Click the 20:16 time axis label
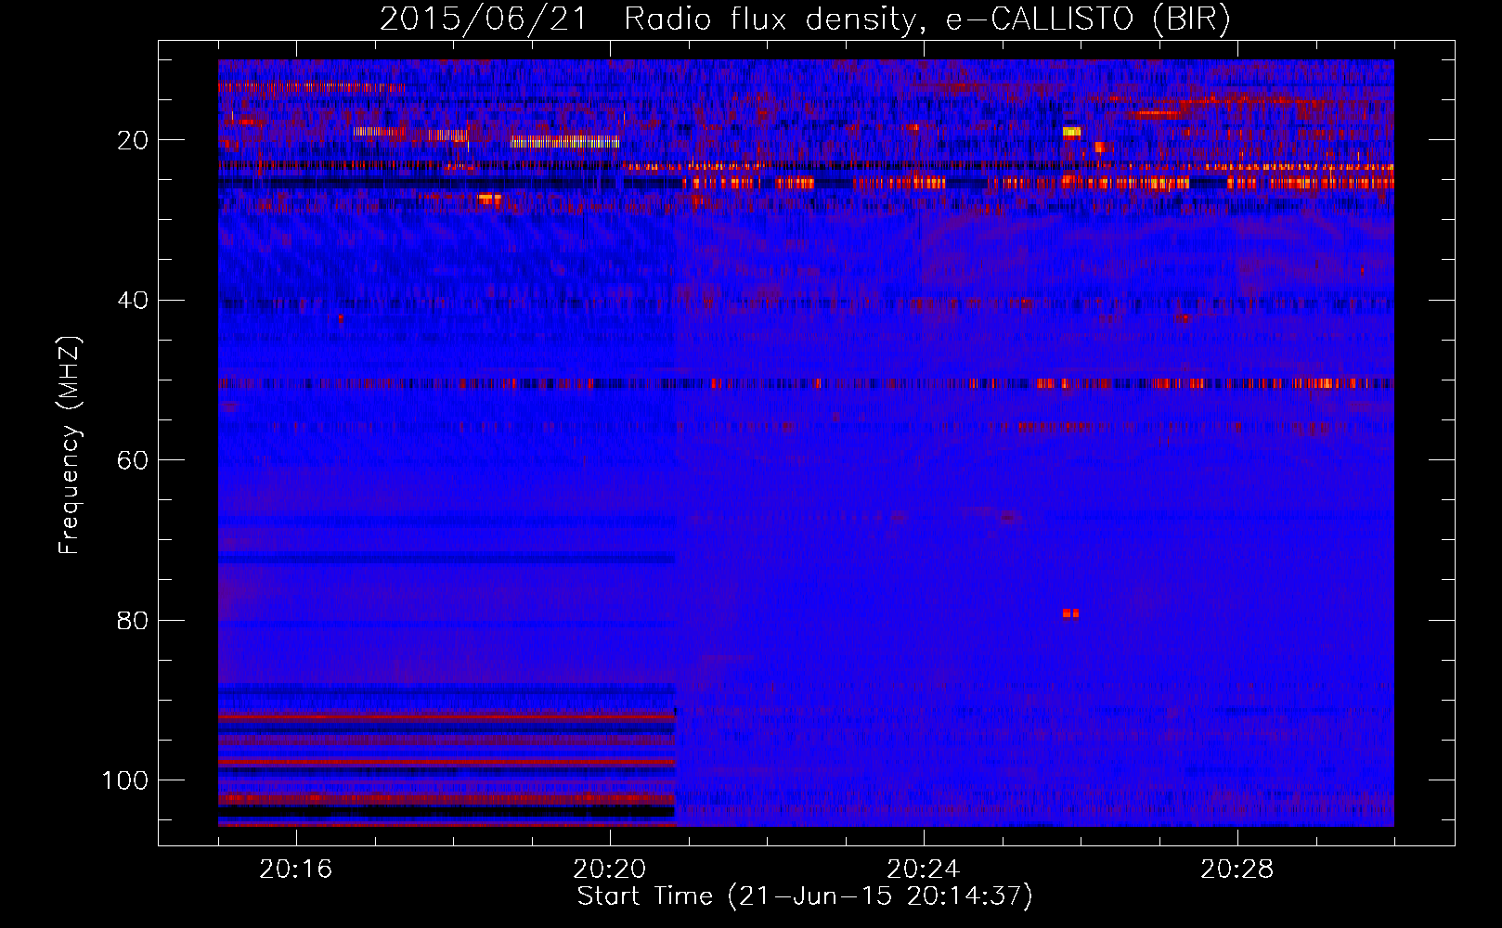Image resolution: width=1502 pixels, height=928 pixels. pyautogui.click(x=296, y=870)
